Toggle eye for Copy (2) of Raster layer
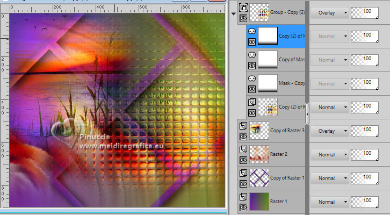 (x=252, y=113)
